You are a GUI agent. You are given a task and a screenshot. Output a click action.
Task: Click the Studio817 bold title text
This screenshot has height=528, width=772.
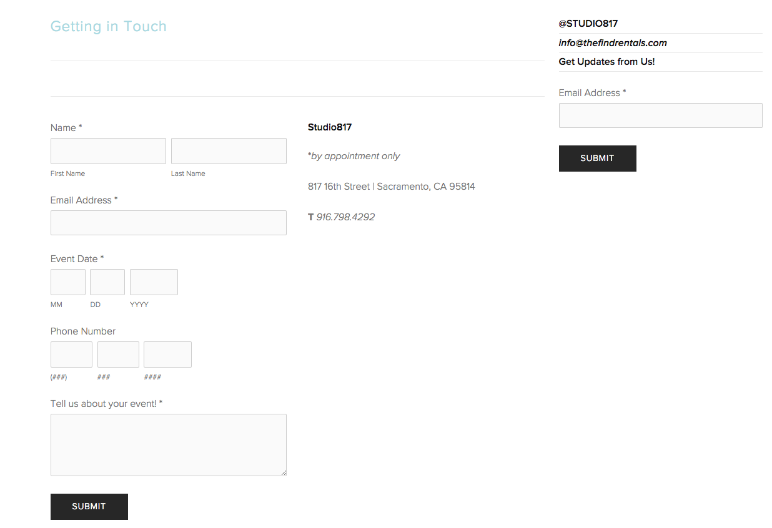coord(330,127)
